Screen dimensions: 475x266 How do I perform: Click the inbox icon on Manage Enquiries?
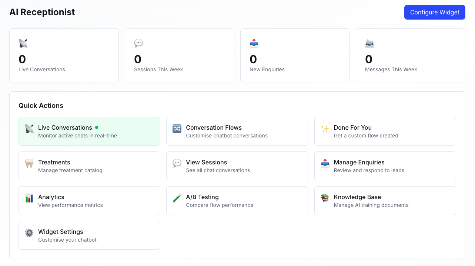point(325,163)
